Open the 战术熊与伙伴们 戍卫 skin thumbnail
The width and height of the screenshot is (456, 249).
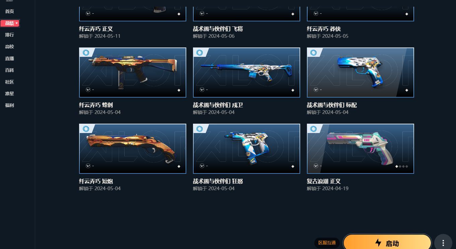(x=247, y=73)
